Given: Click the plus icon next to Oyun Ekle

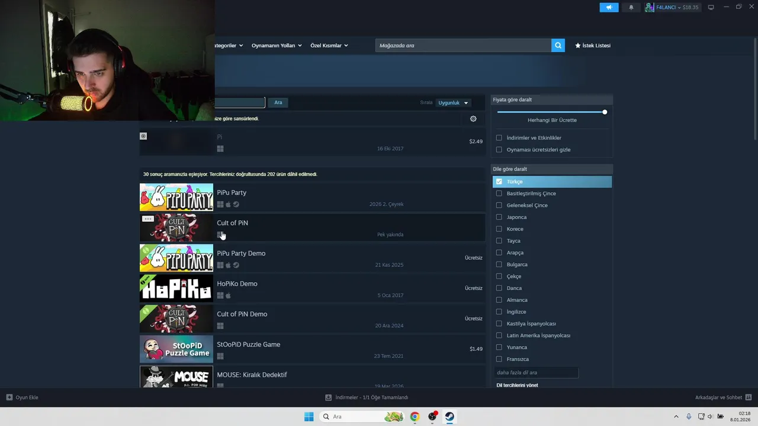Looking at the screenshot, I should 9,398.
